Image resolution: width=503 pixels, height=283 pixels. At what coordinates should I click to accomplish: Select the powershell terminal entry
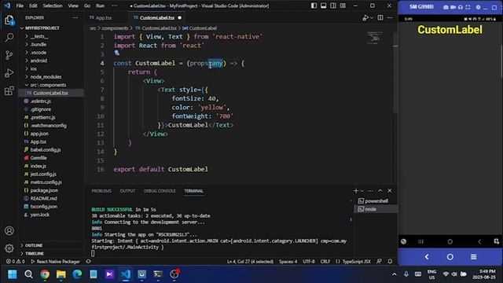click(376, 201)
